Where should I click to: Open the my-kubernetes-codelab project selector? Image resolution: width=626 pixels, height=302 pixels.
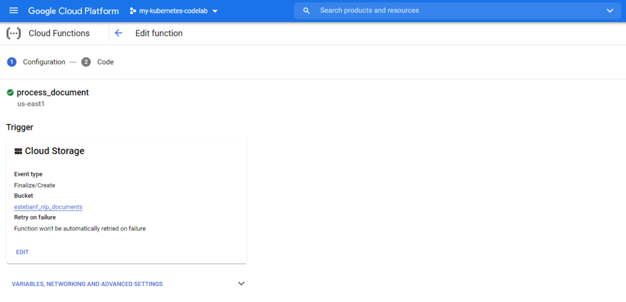[x=174, y=11]
